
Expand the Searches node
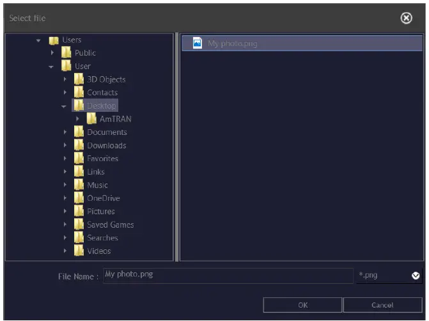pyautogui.click(x=65, y=237)
